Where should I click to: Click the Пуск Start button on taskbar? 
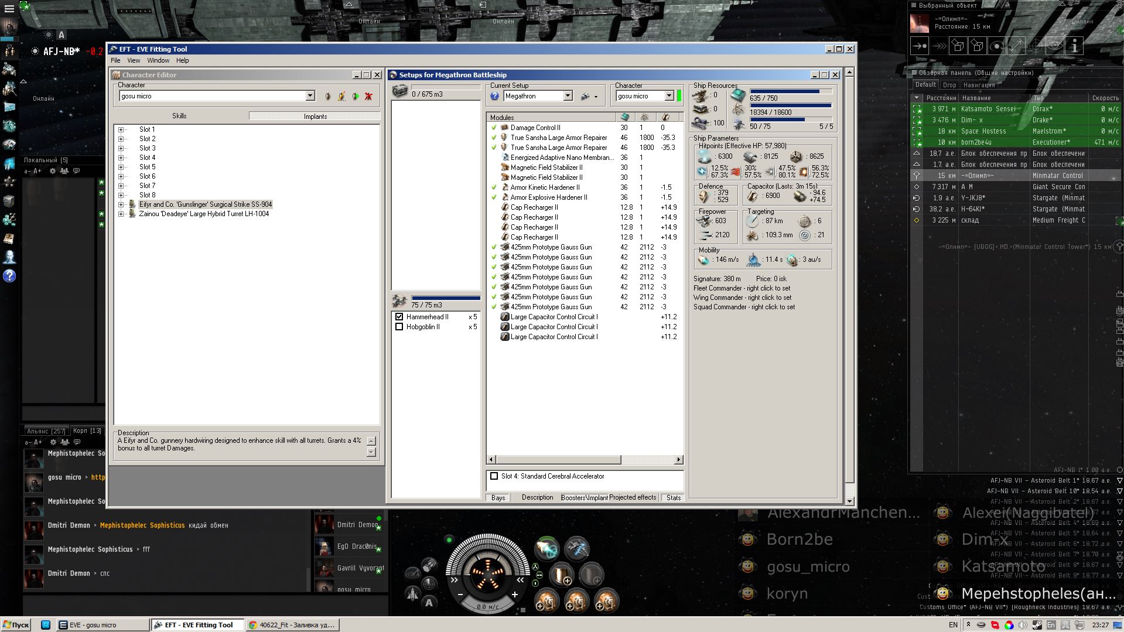[x=16, y=625]
